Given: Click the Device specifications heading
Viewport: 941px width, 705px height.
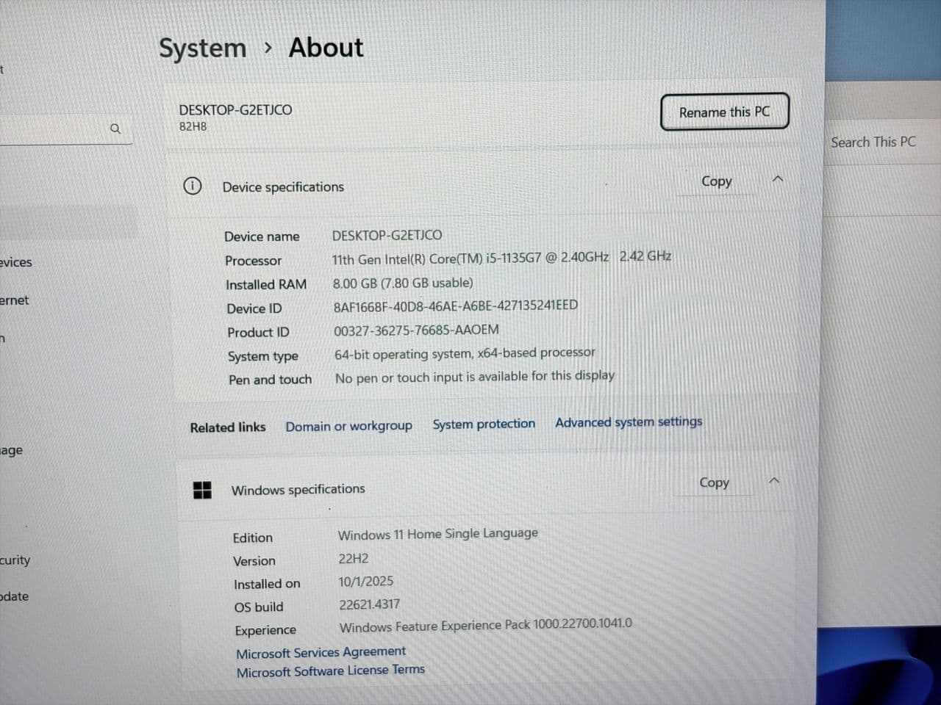Looking at the screenshot, I should tap(283, 187).
